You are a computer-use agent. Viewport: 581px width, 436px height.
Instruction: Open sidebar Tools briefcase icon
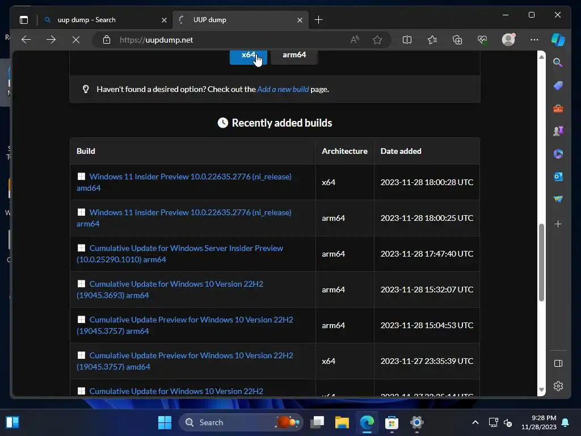coord(558,108)
